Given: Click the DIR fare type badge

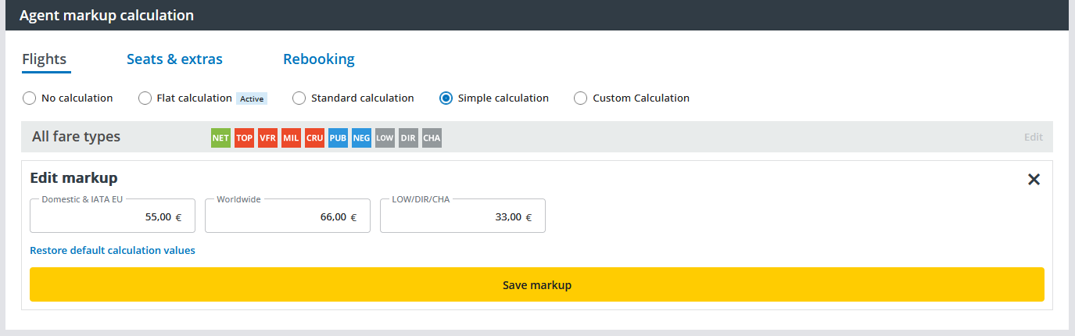Looking at the screenshot, I should 408,138.
